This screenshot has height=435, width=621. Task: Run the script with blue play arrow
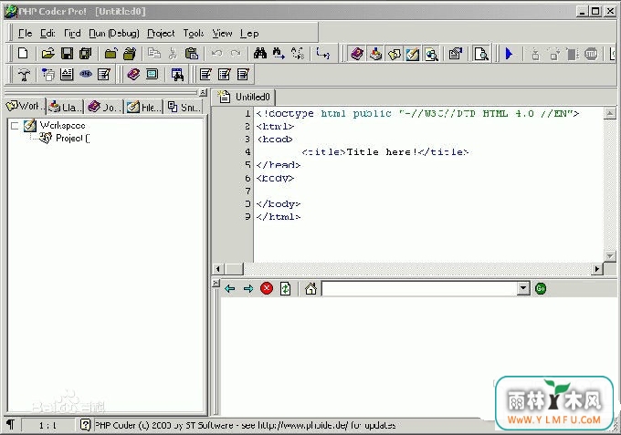[509, 54]
